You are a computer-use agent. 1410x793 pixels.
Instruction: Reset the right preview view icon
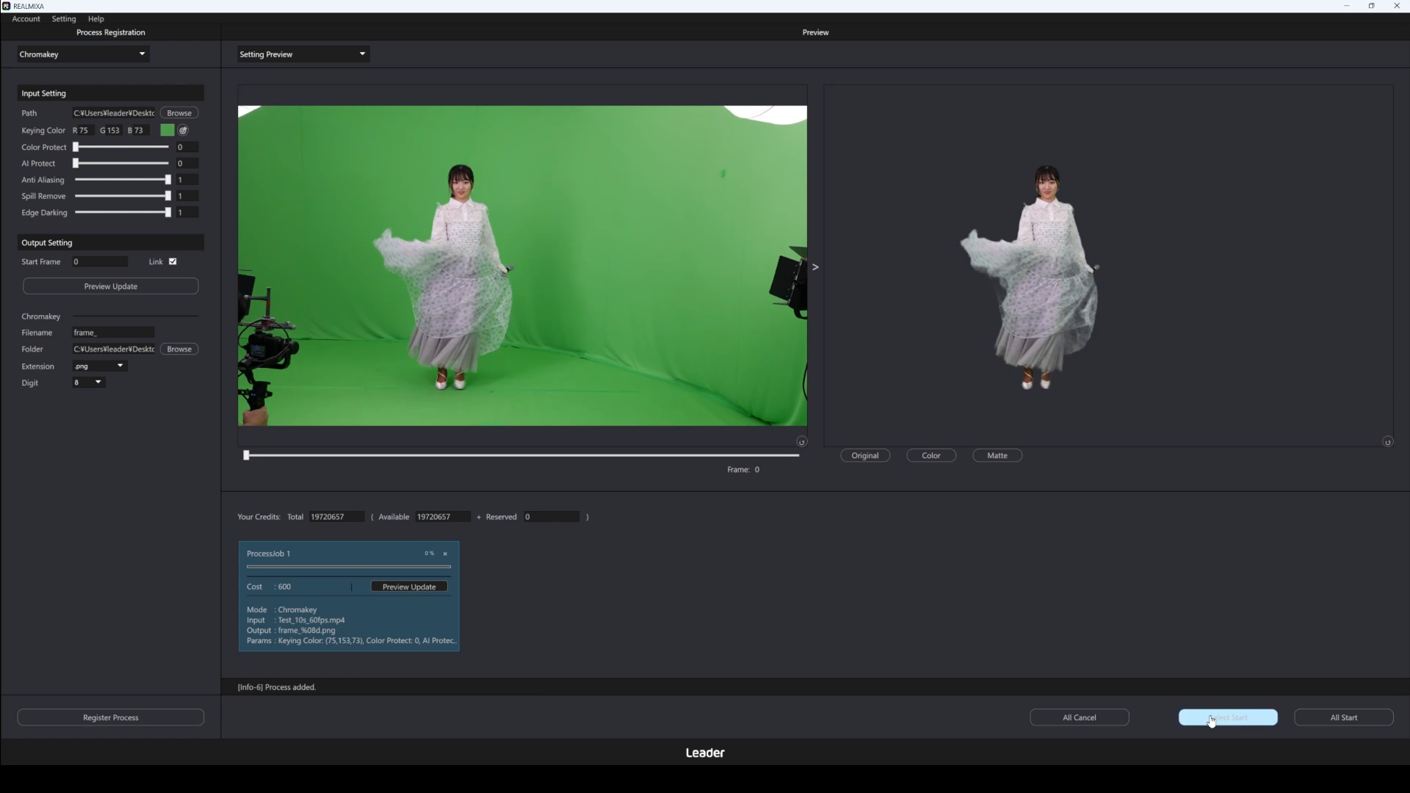point(1388,442)
